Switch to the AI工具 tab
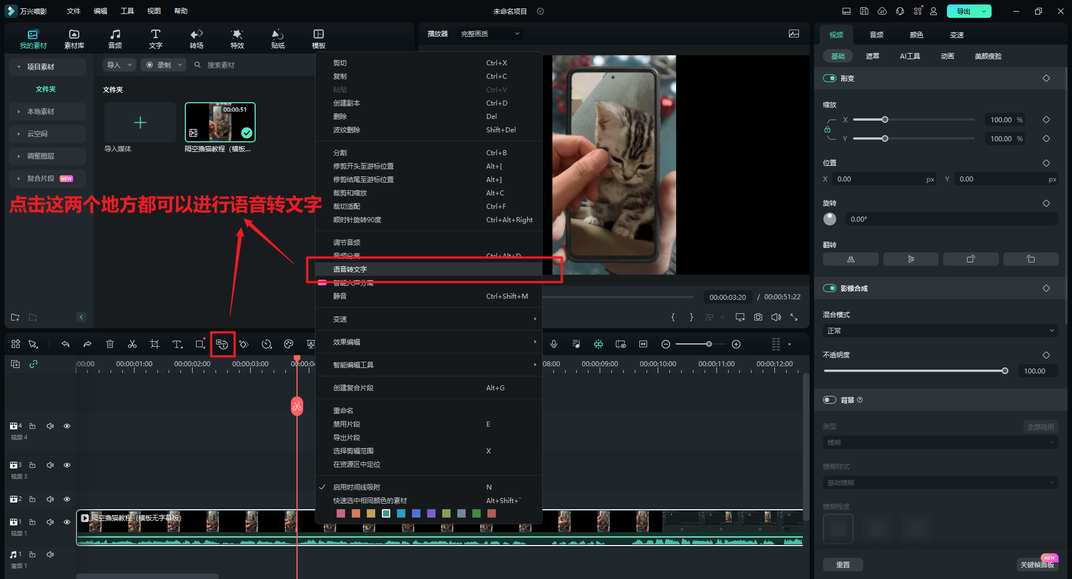The image size is (1072, 579). tap(910, 56)
